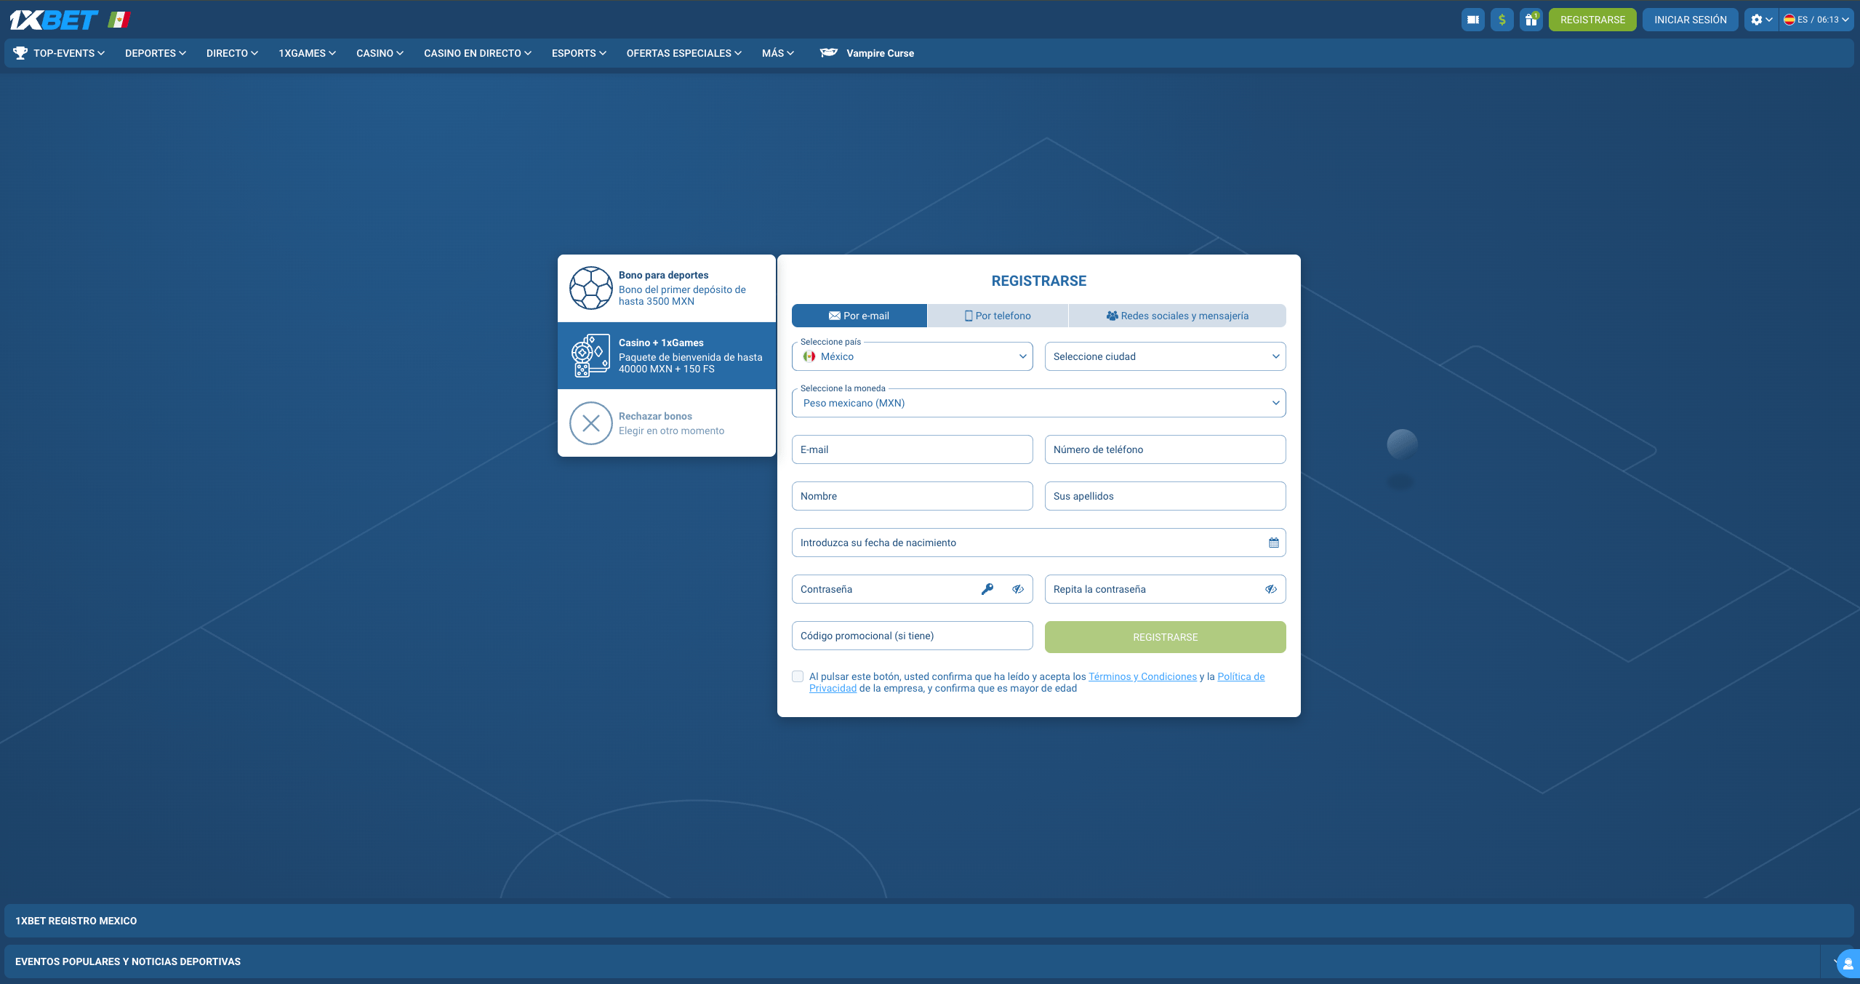
Task: Click the coupon ticket icon in header
Action: [x=1472, y=20]
